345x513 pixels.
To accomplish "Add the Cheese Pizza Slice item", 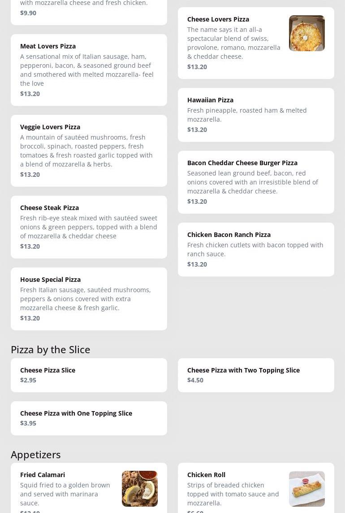I will (89, 375).
